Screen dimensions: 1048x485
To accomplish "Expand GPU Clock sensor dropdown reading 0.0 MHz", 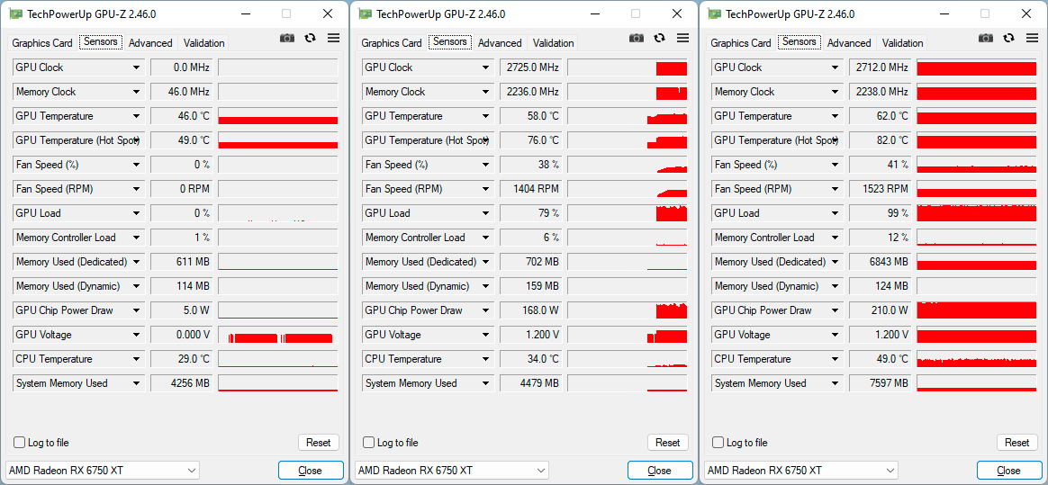I will pos(137,67).
